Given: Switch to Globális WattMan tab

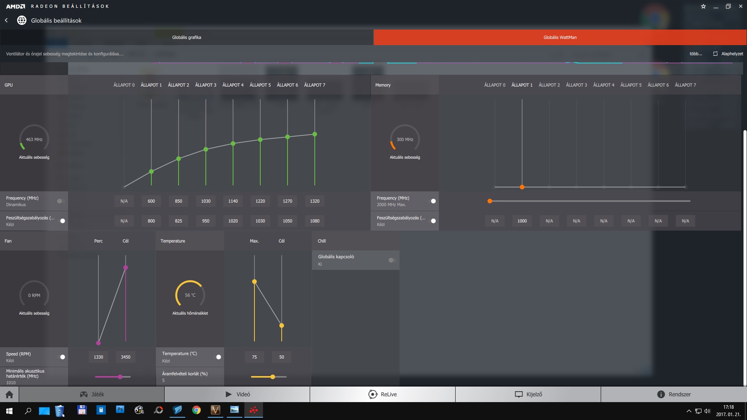Looking at the screenshot, I should [560, 37].
